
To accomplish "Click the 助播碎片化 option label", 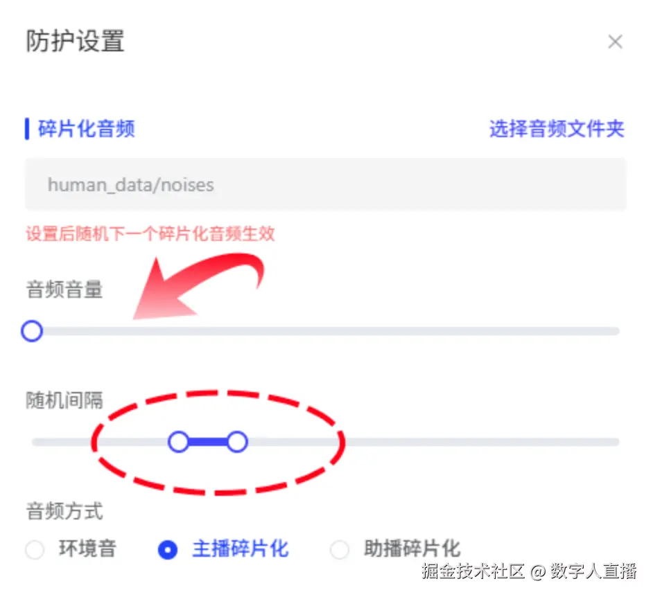I will coord(412,550).
